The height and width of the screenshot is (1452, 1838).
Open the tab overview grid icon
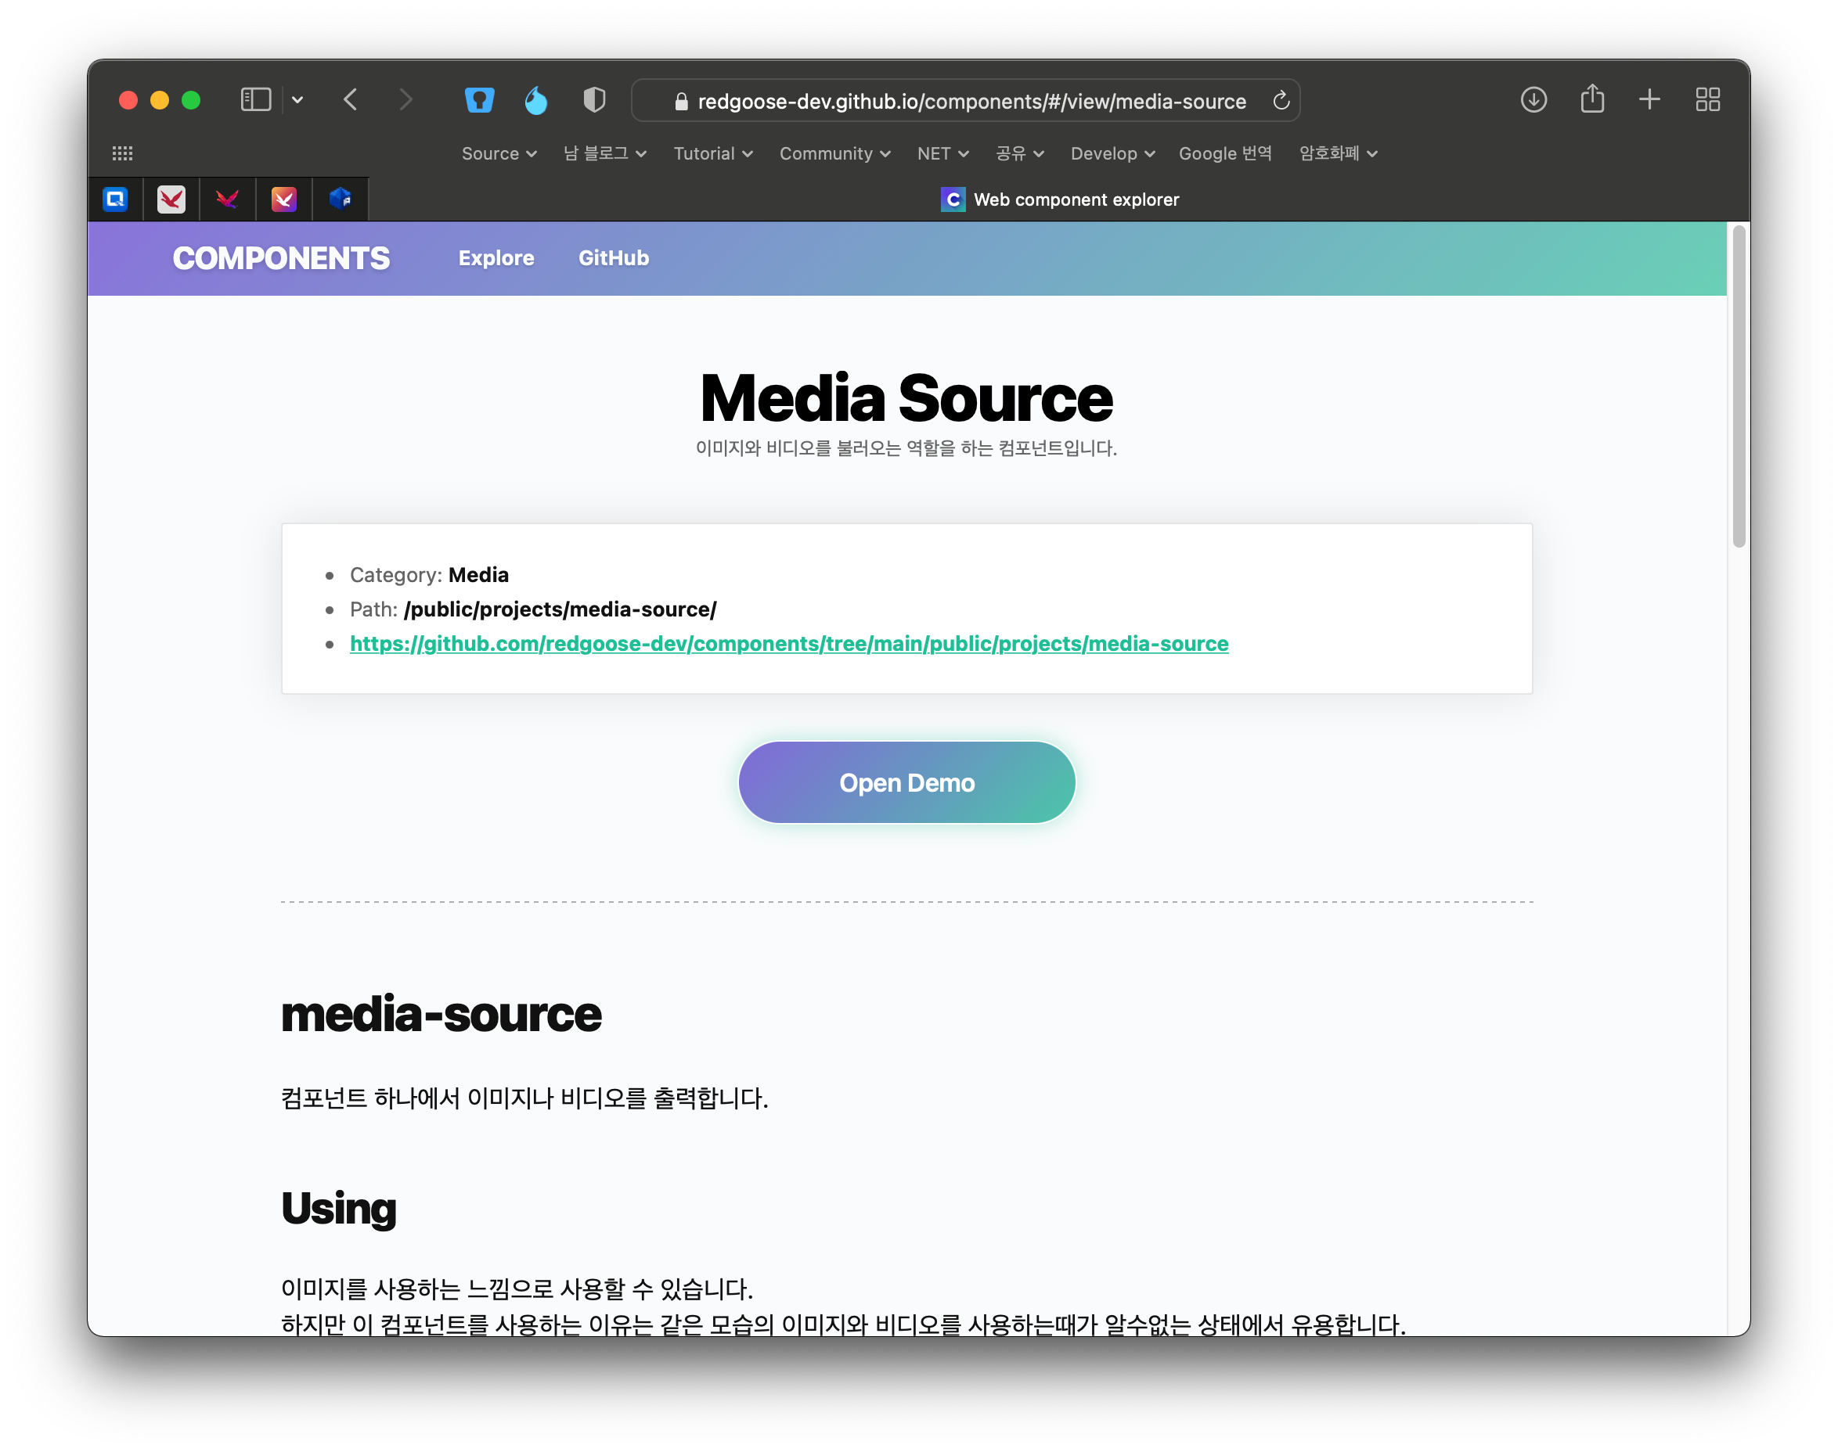pos(1707,99)
